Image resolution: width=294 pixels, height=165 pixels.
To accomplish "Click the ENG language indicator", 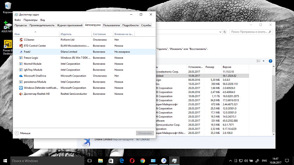I will 264,161.
